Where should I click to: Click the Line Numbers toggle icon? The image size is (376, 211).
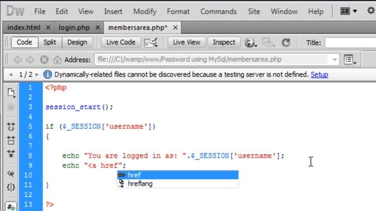coord(11,207)
